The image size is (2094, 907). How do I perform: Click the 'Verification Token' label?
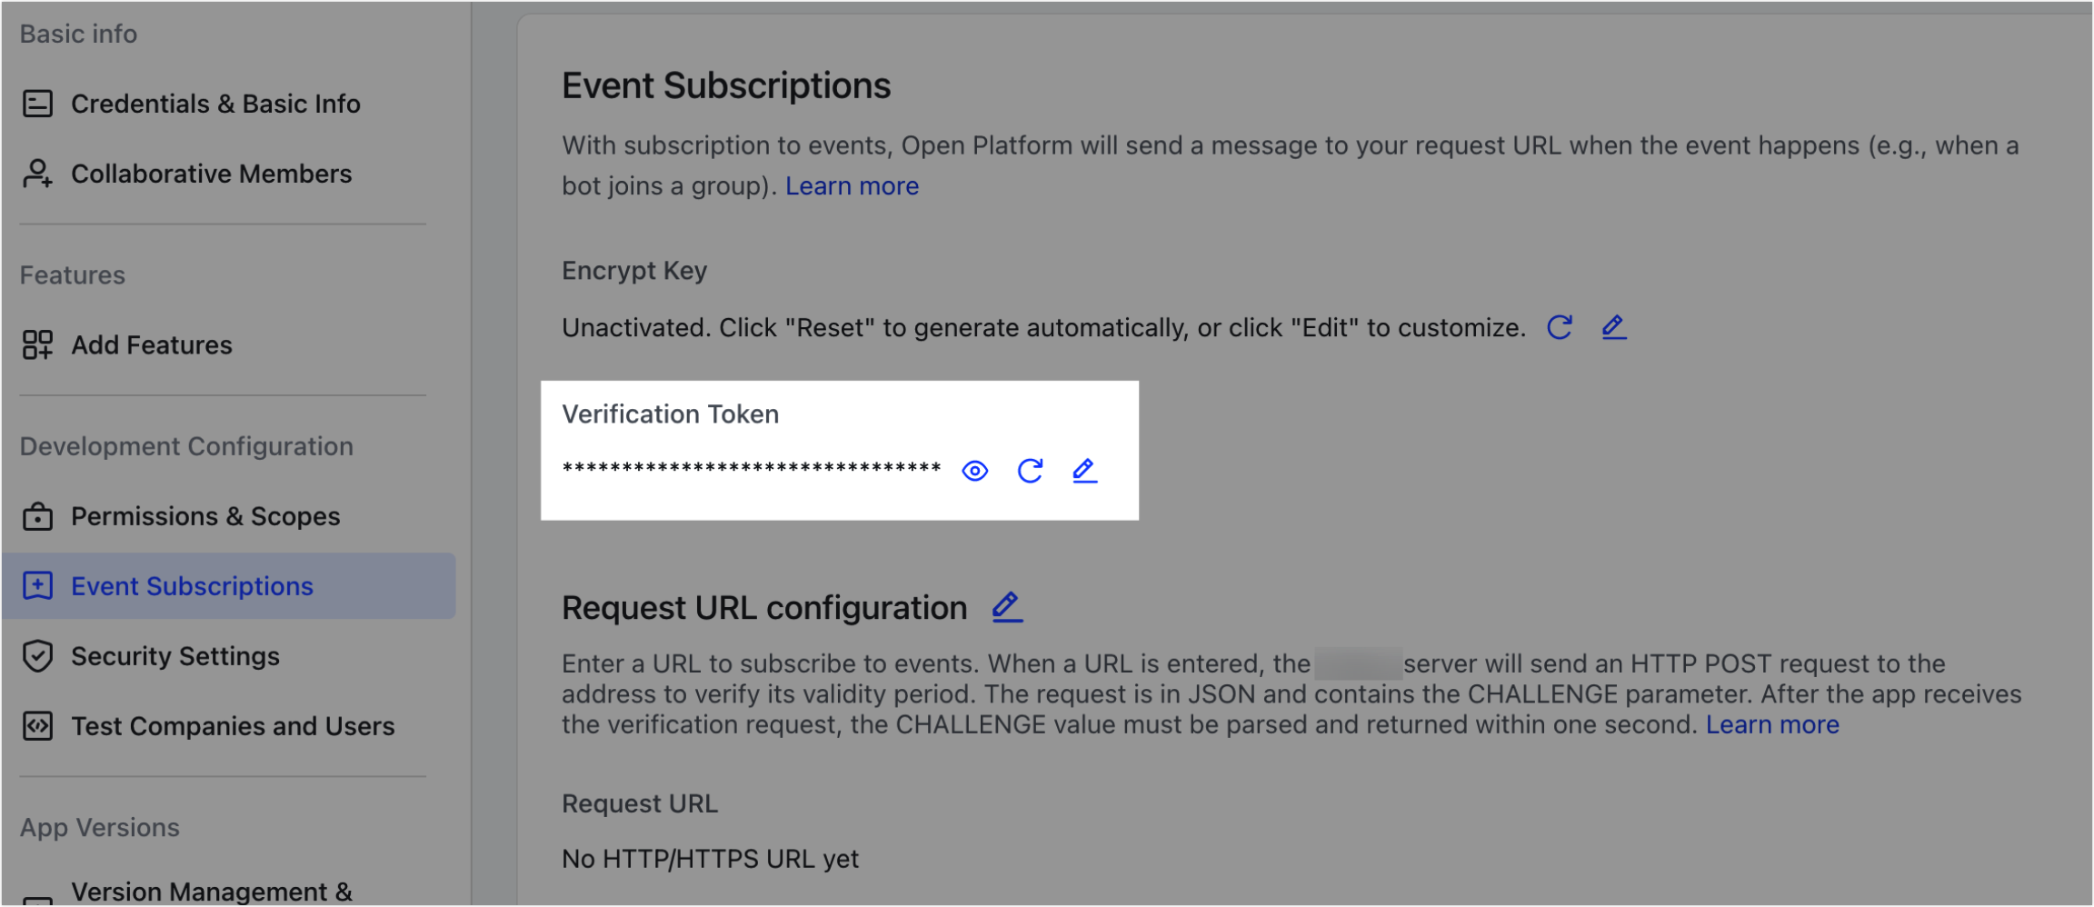tap(671, 414)
